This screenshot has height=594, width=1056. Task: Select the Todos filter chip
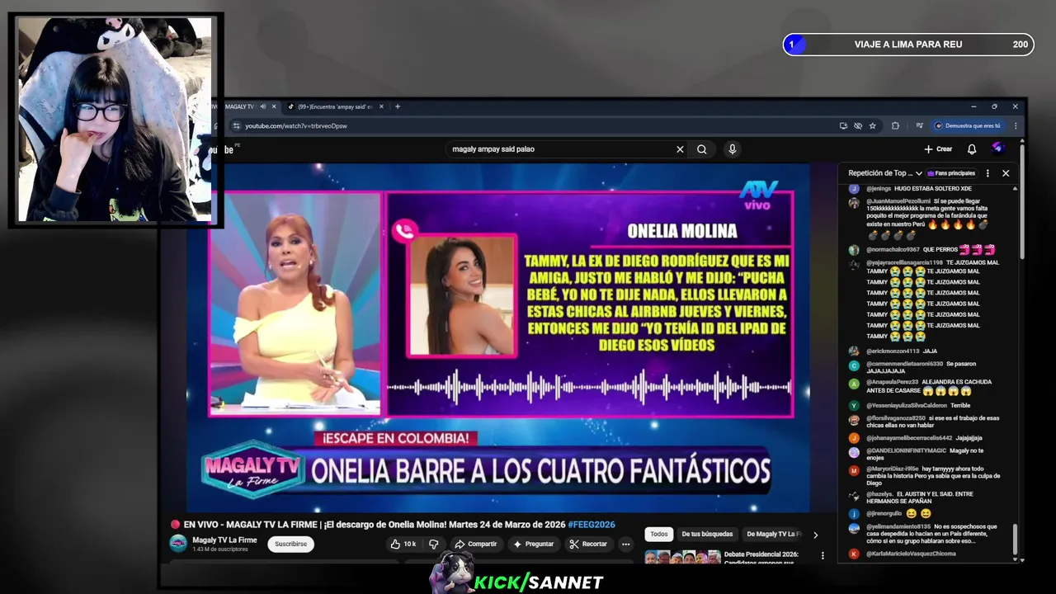pyautogui.click(x=658, y=534)
